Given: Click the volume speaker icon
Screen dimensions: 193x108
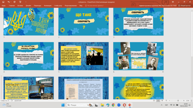Looking at the screenshot, I should click(x=174, y=105).
